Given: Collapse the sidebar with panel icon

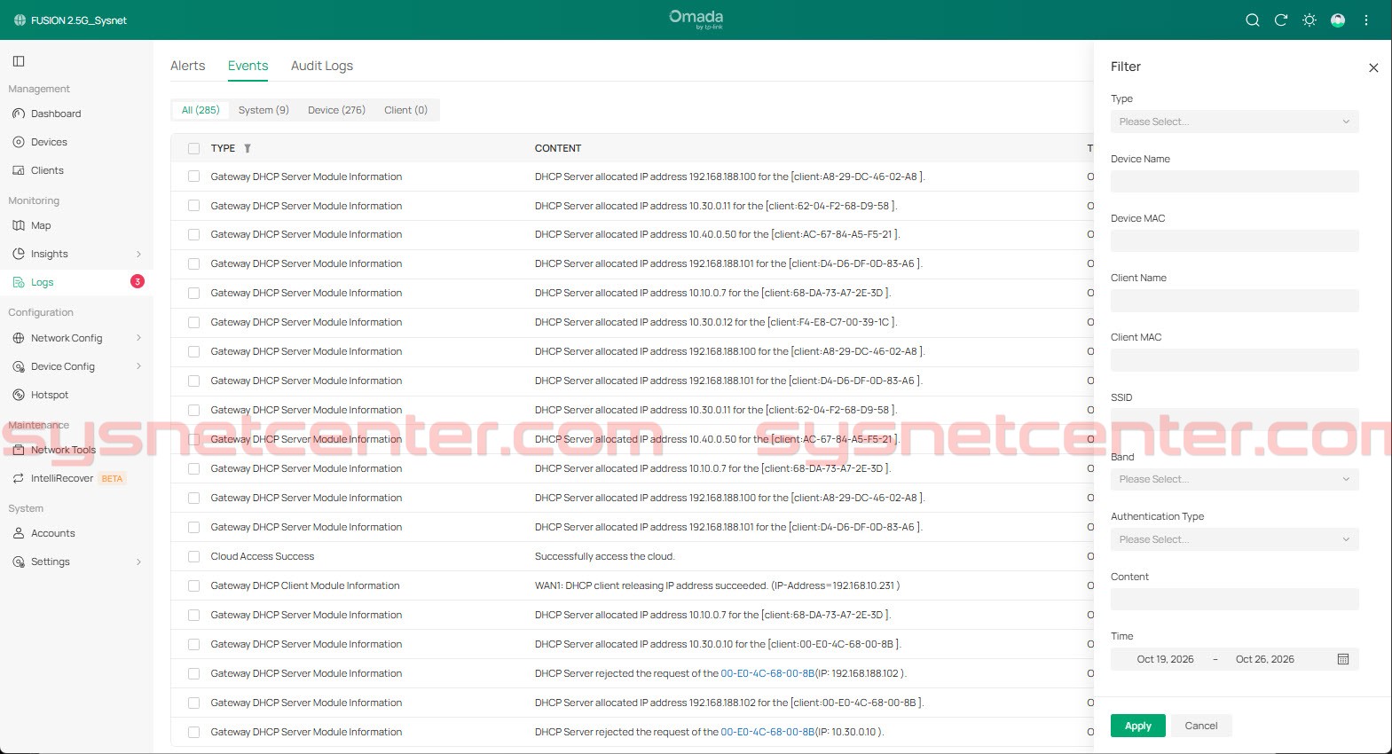Looking at the screenshot, I should pos(19,61).
